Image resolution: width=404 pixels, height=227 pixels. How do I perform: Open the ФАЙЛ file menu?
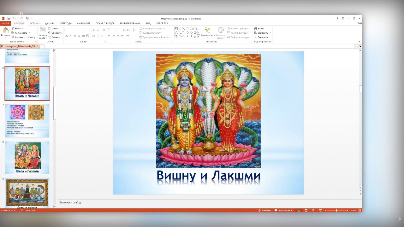click(x=5, y=23)
